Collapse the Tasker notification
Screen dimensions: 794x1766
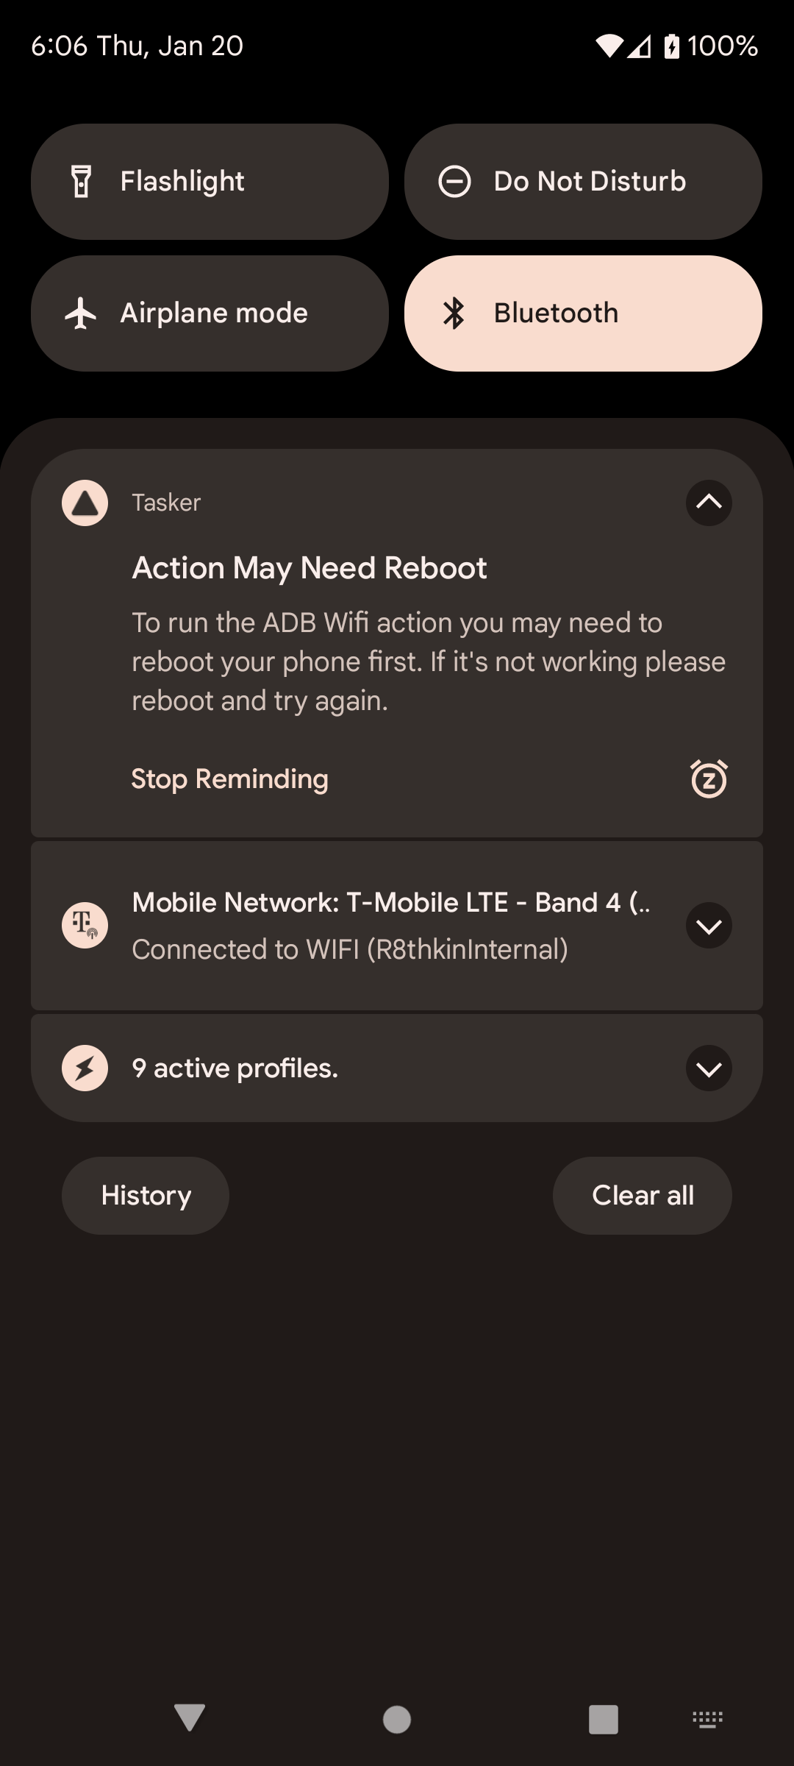[x=709, y=503]
